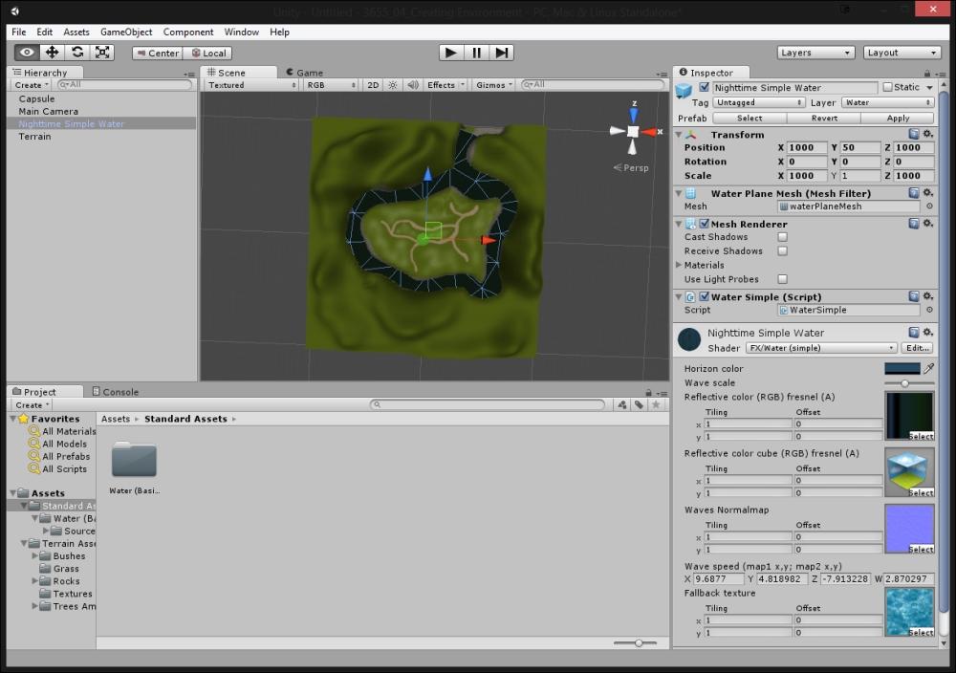Screen dimensions: 956x673
Task: Select the Move (translate) tool
Action: click(x=52, y=53)
